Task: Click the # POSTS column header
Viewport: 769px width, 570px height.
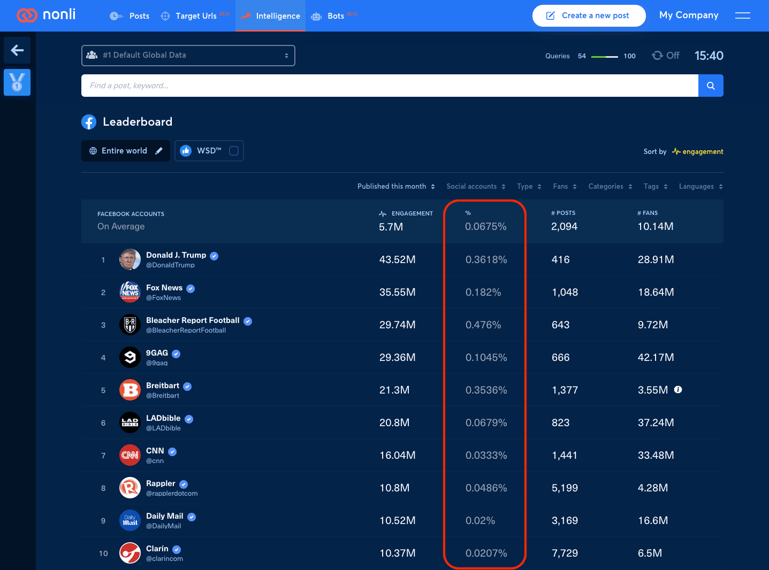Action: pyautogui.click(x=563, y=213)
